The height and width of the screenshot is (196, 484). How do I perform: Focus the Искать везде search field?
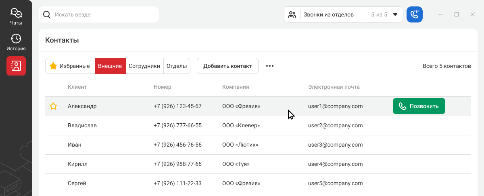point(105,14)
